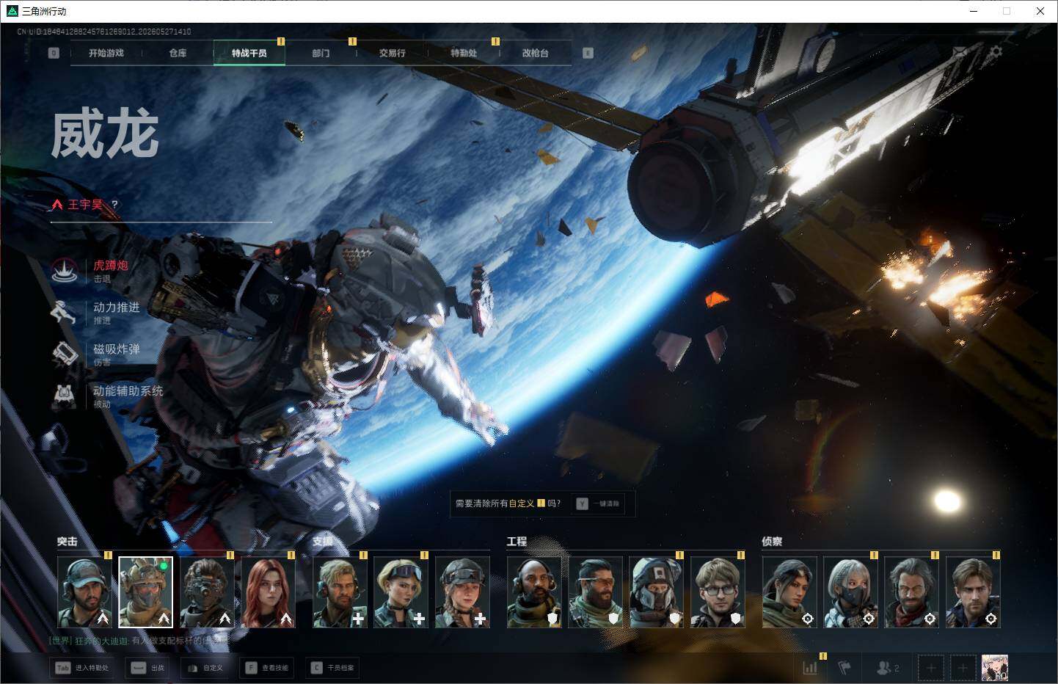
Task: Select the night-vision goggles assault operator portrait
Action: tap(207, 592)
